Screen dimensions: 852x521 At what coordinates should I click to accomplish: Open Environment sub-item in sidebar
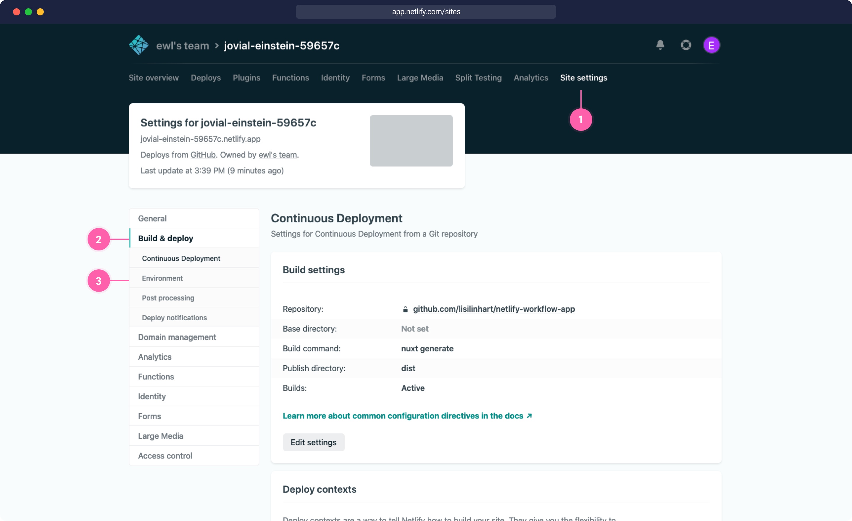194,278
